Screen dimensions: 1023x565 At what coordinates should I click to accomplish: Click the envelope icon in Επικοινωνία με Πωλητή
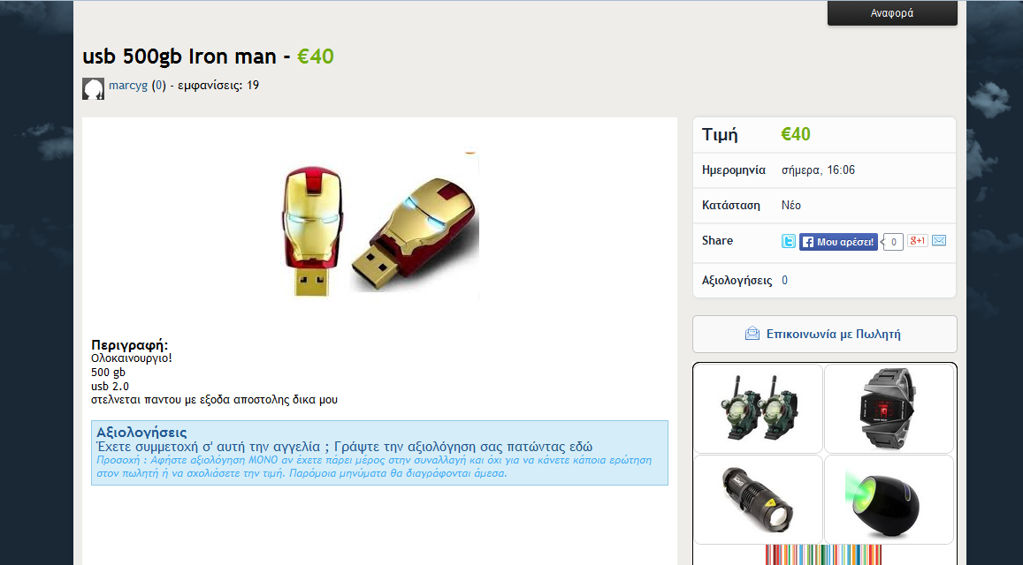pos(752,334)
